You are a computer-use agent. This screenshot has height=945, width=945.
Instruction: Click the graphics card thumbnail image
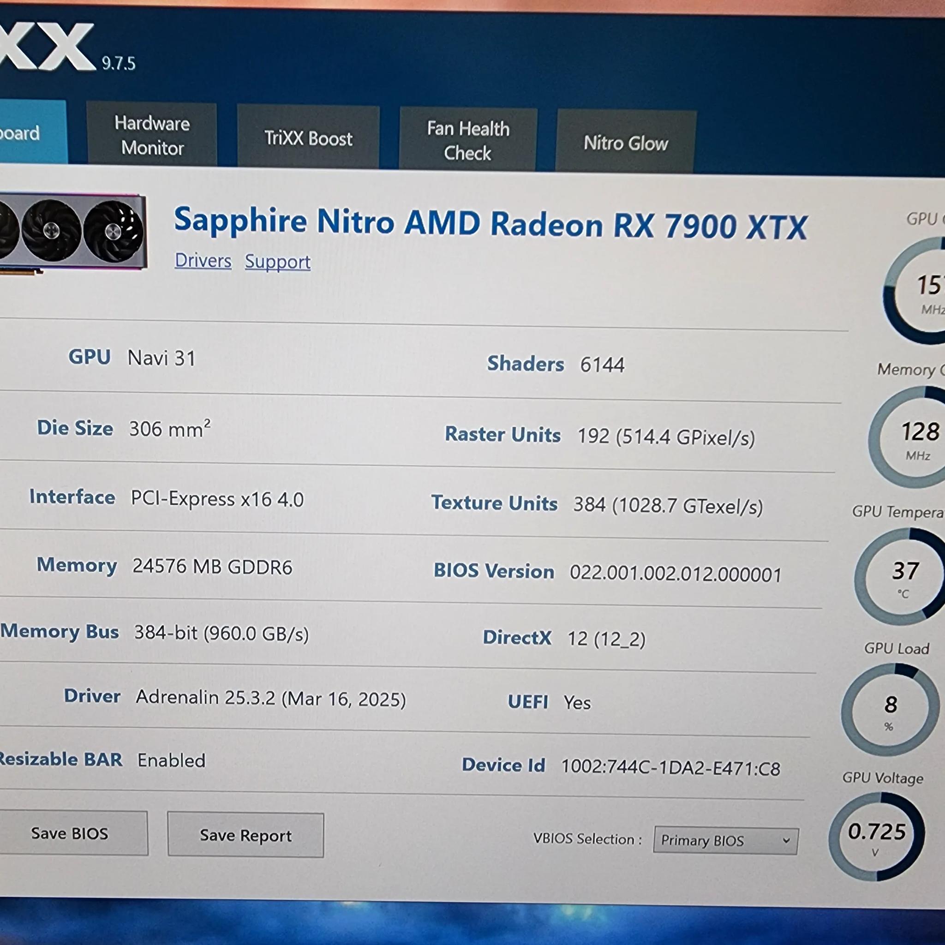click(x=72, y=233)
